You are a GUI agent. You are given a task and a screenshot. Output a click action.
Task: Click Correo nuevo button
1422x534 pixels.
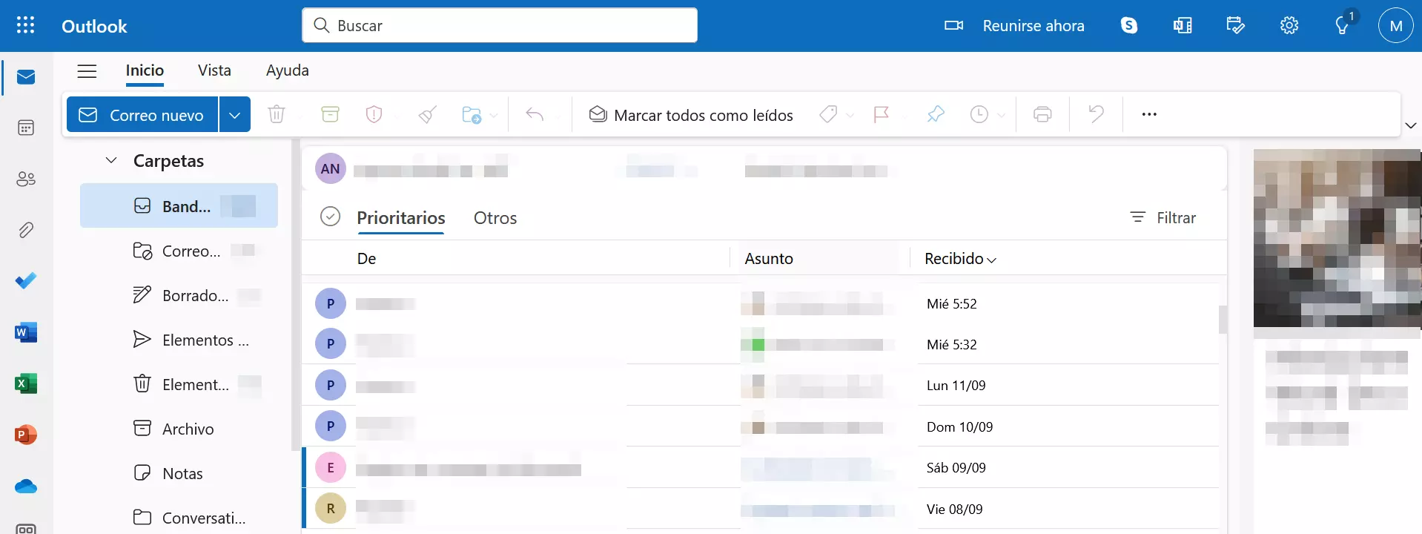pyautogui.click(x=142, y=115)
